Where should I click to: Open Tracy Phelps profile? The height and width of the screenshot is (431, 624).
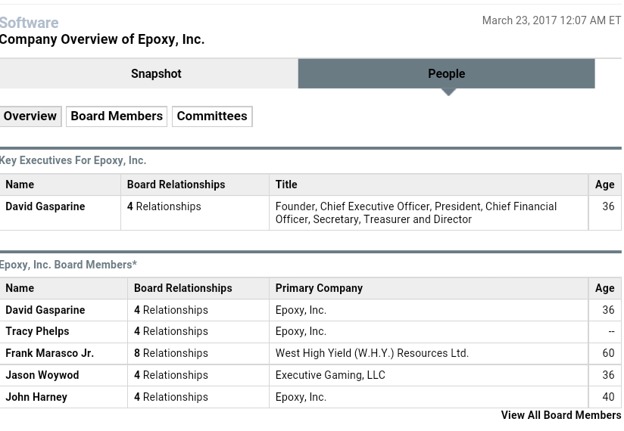tap(37, 331)
